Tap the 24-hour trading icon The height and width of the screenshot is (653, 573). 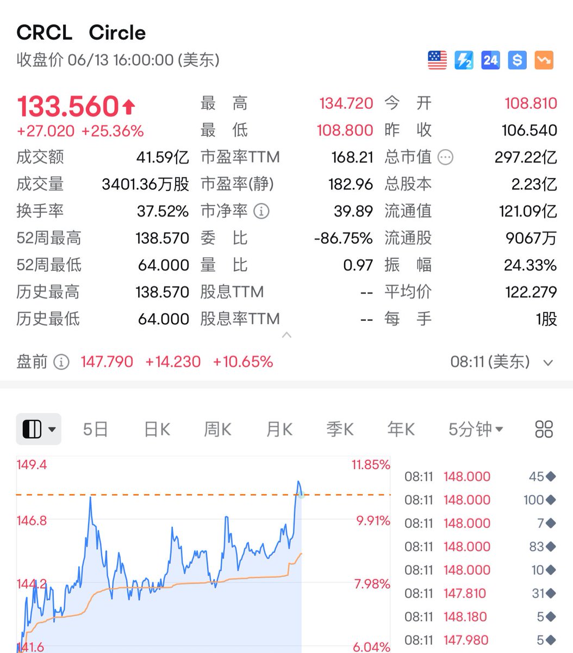(490, 60)
